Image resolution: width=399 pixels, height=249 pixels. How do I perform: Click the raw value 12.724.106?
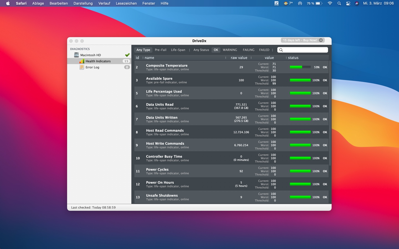click(241, 132)
